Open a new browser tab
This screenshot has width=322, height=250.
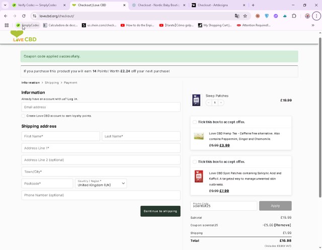tap(253, 5)
